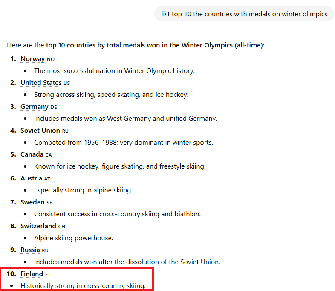This screenshot has width=335, height=291.
Task: Open the Germany entity link
Action: [35, 107]
